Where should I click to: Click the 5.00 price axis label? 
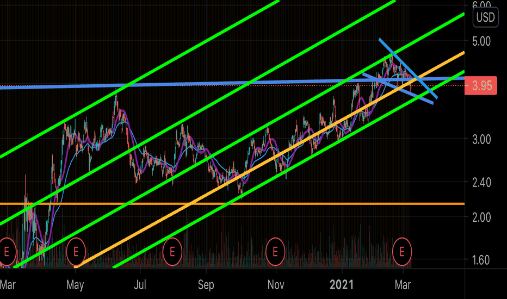point(481,41)
